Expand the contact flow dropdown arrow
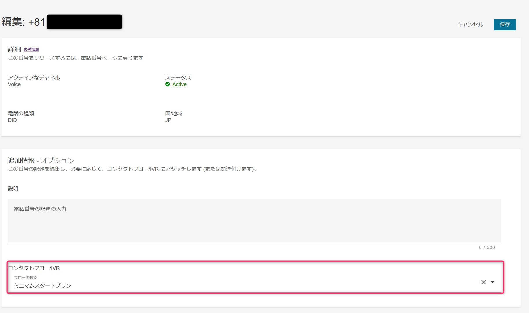The width and height of the screenshot is (529, 313). pos(493,282)
